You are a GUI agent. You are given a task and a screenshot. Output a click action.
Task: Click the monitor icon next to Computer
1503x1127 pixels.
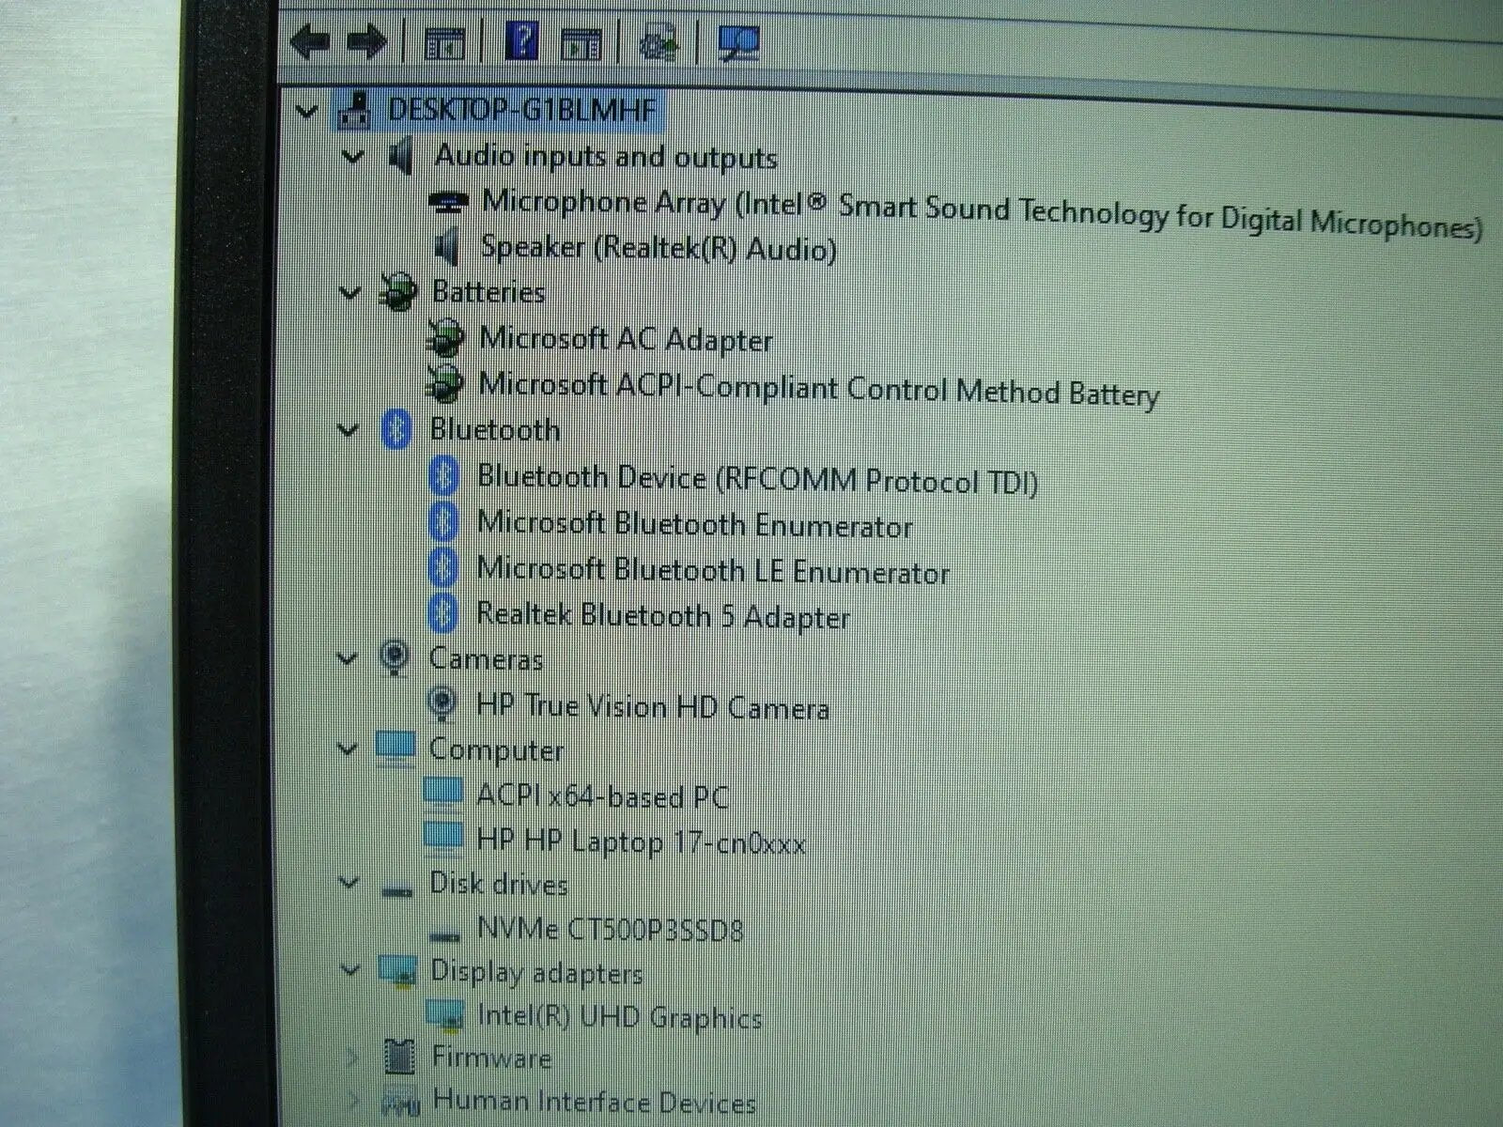(x=395, y=748)
